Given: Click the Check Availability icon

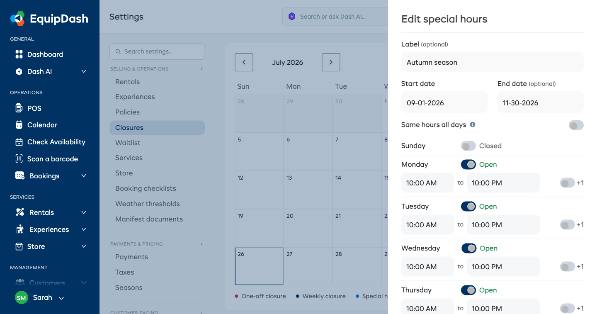Looking at the screenshot, I should pos(19,142).
